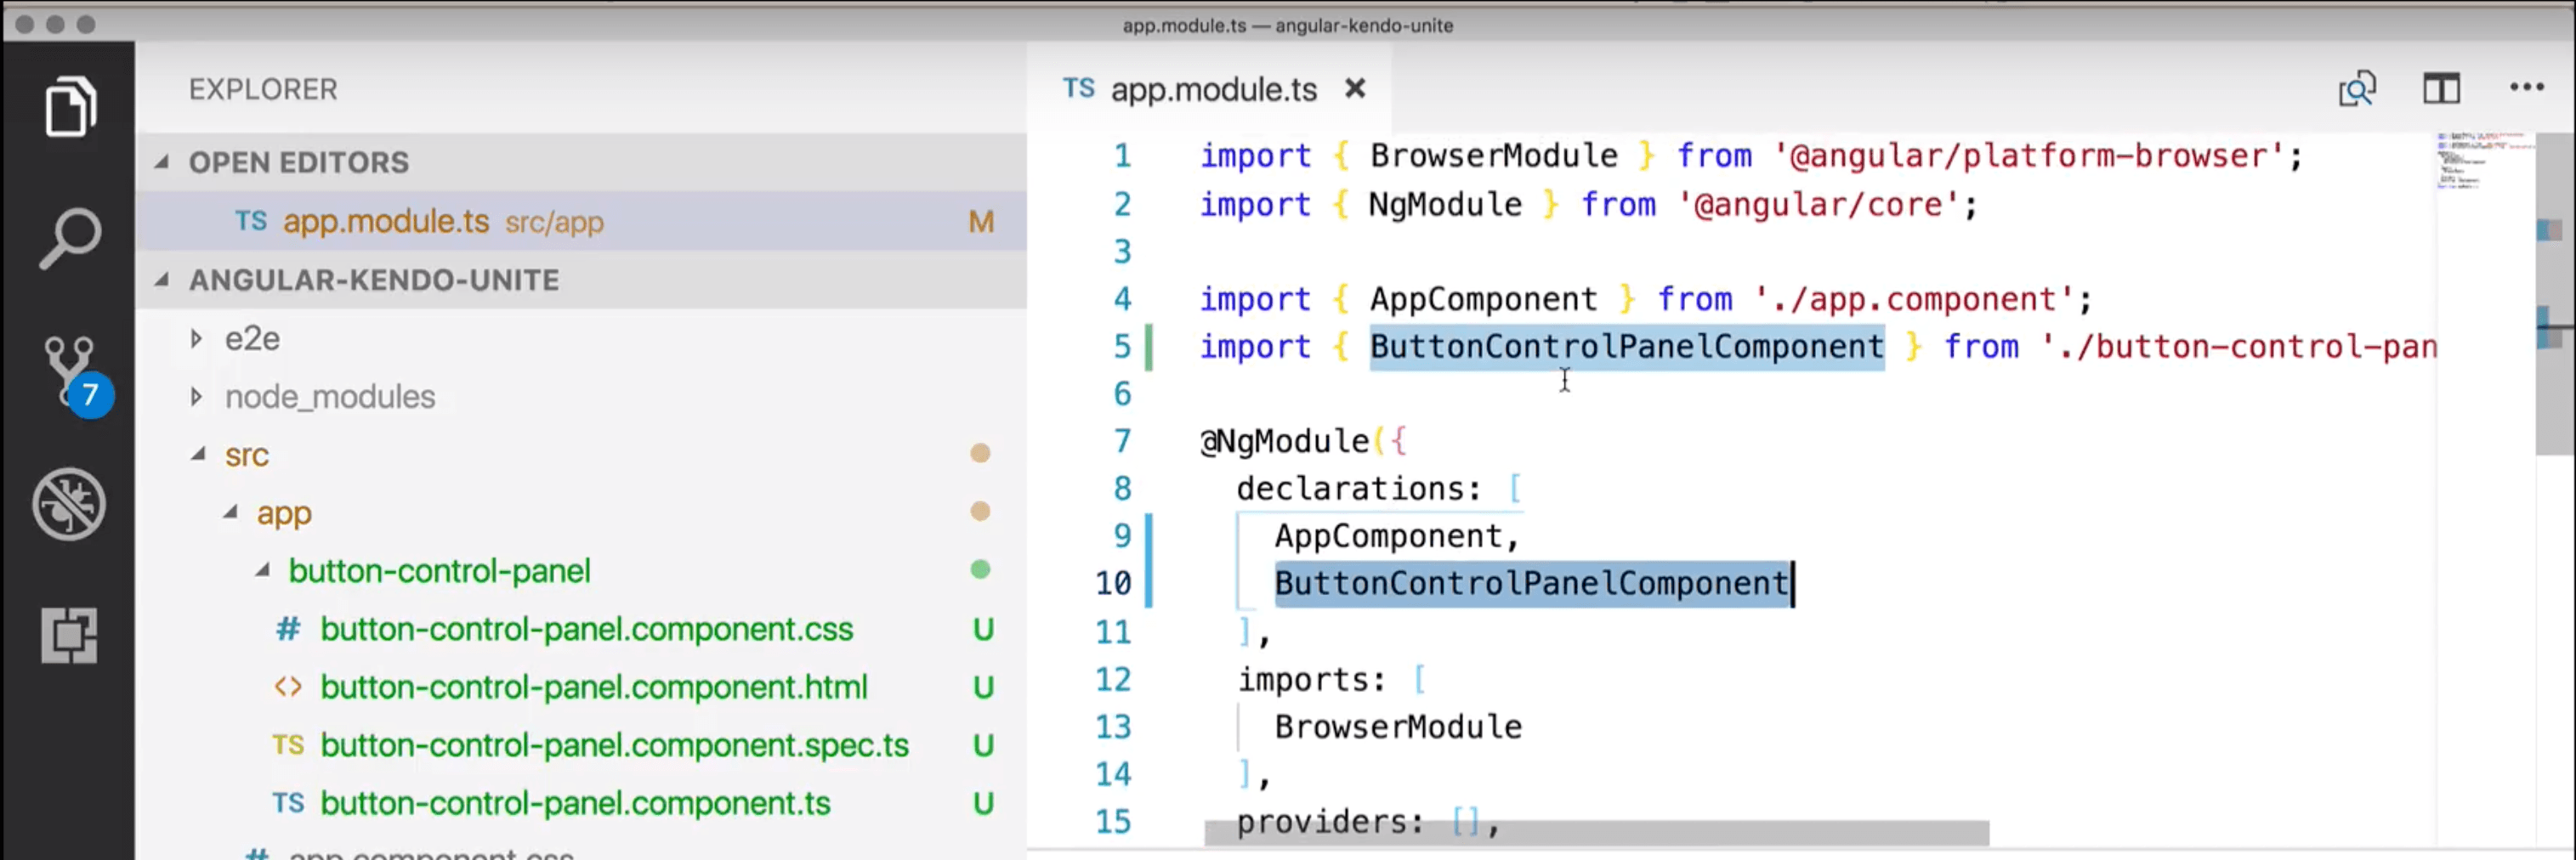2576x860 pixels.
Task: Click the U status badge of button-control-panel.component.spec.ts
Action: point(983,745)
